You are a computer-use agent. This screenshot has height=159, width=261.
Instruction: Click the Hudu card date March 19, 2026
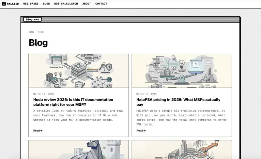(x=44, y=94)
